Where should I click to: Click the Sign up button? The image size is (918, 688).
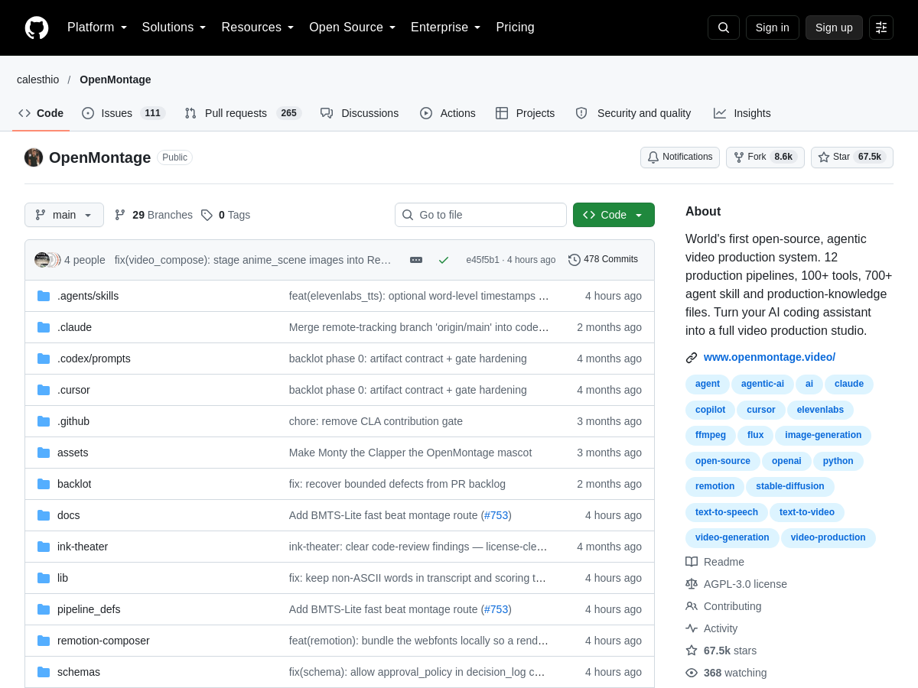tap(834, 28)
